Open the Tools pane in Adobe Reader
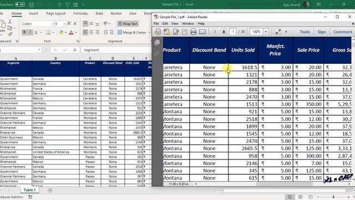Image resolution: width=355 pixels, height=200 pixels. coord(305,32)
